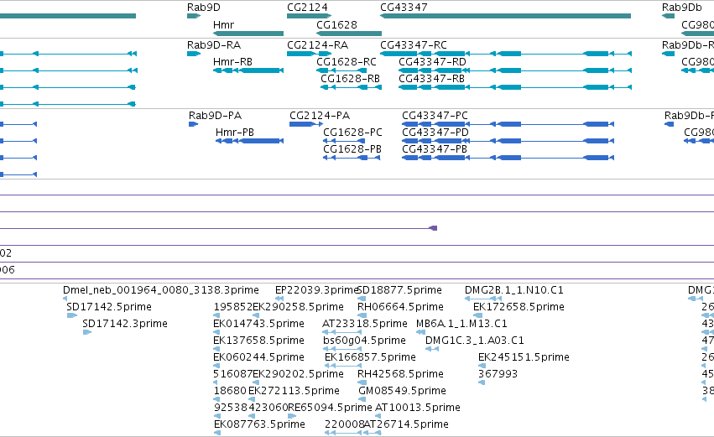Click EST SD17142.5prime label
Screen dimensions: 714x437
point(109,307)
